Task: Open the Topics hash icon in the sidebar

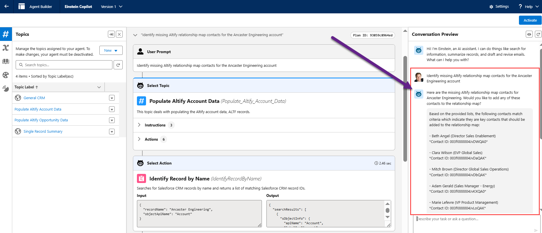Action: coord(6,34)
